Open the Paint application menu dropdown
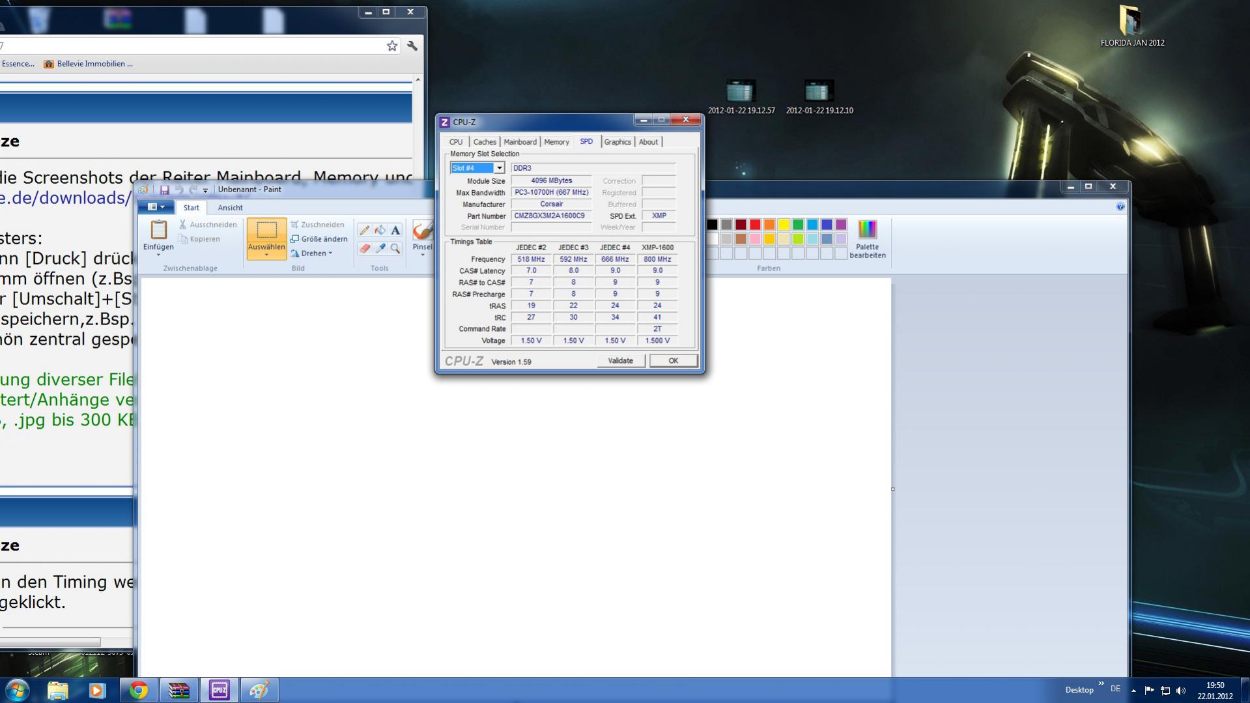The image size is (1250, 703). point(155,207)
